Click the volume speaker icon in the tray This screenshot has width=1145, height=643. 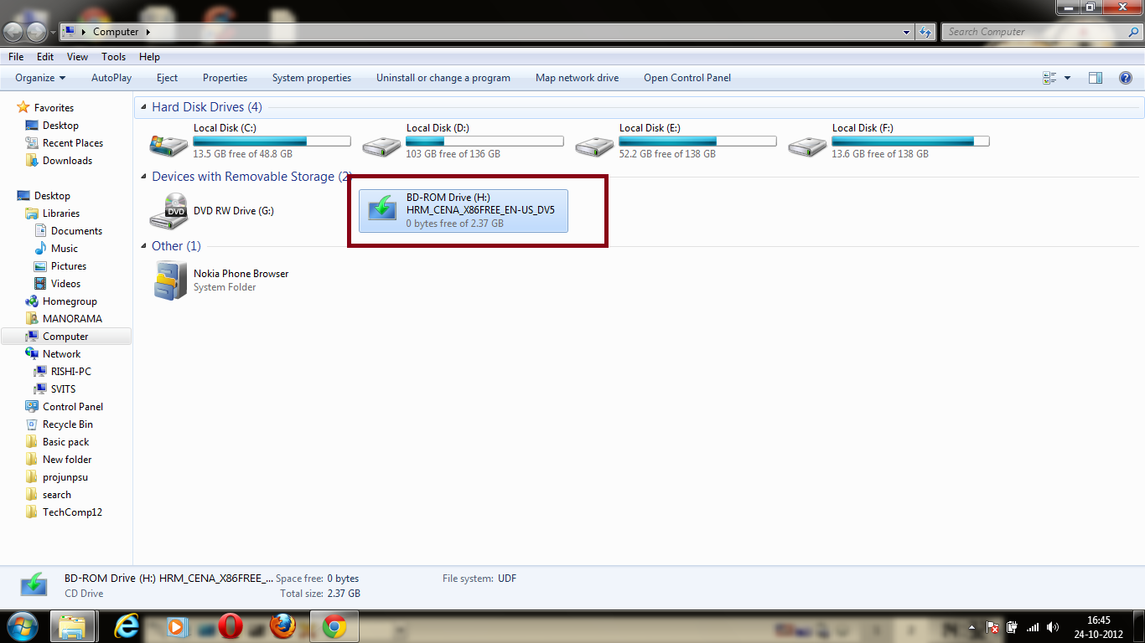point(1053,626)
